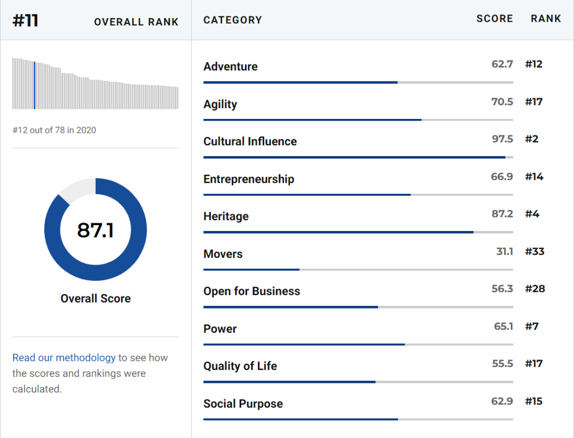Screen dimensions: 574x438
Task: Open the 'Read our methodology' link
Action: pyautogui.click(x=64, y=358)
